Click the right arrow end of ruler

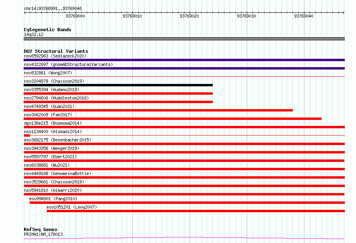(344, 12)
